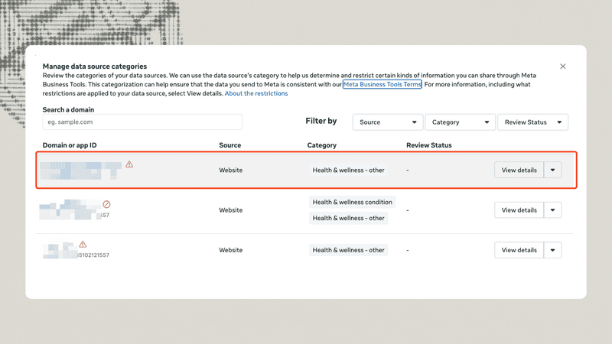Click the warning triangle icon in the first row
This screenshot has height=344, width=612.
129,164
